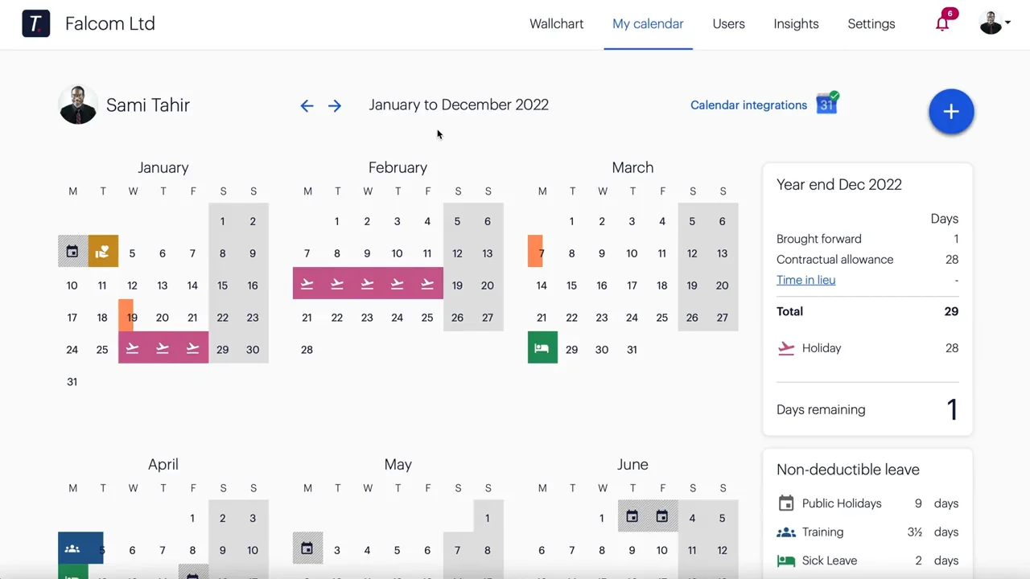Go to previous year with left arrow
This screenshot has width=1030, height=579.
(307, 106)
